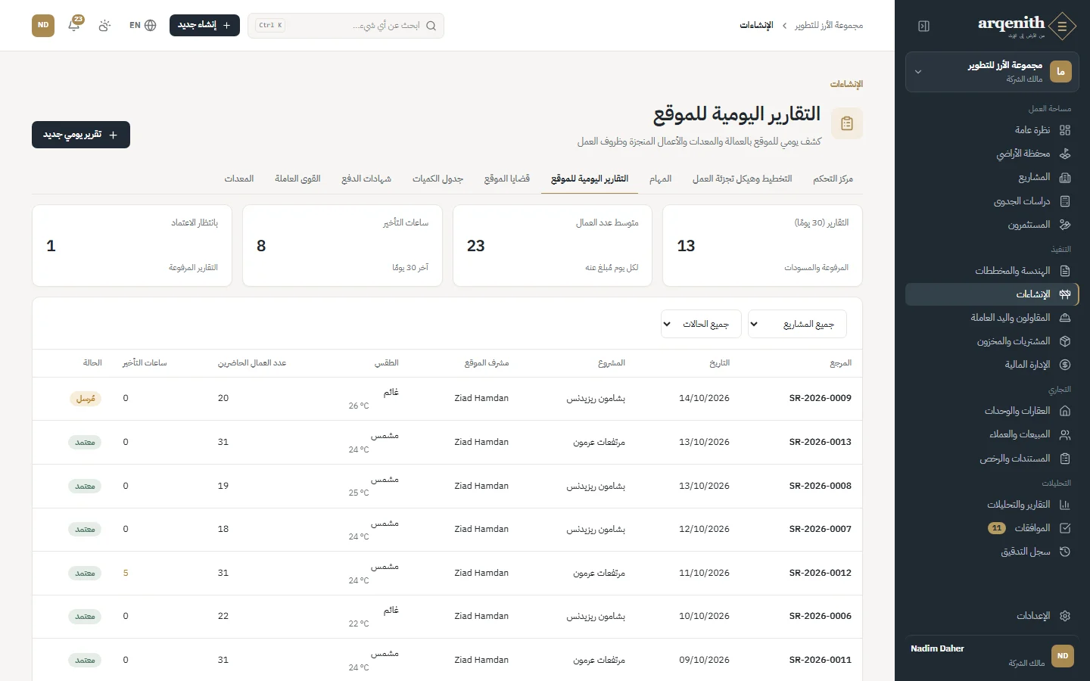Image resolution: width=1090 pixels, height=681 pixels.
Task: Open الموافقات sidebar icon
Action: [x=1065, y=528]
